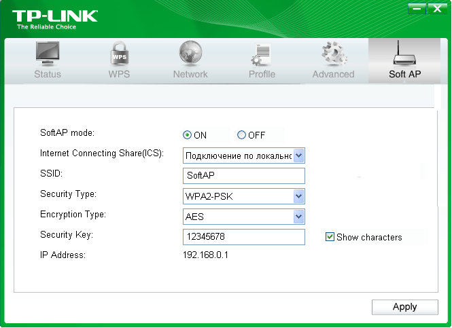Click the Security Key input field
The height and width of the screenshot is (328, 452).
(x=244, y=237)
